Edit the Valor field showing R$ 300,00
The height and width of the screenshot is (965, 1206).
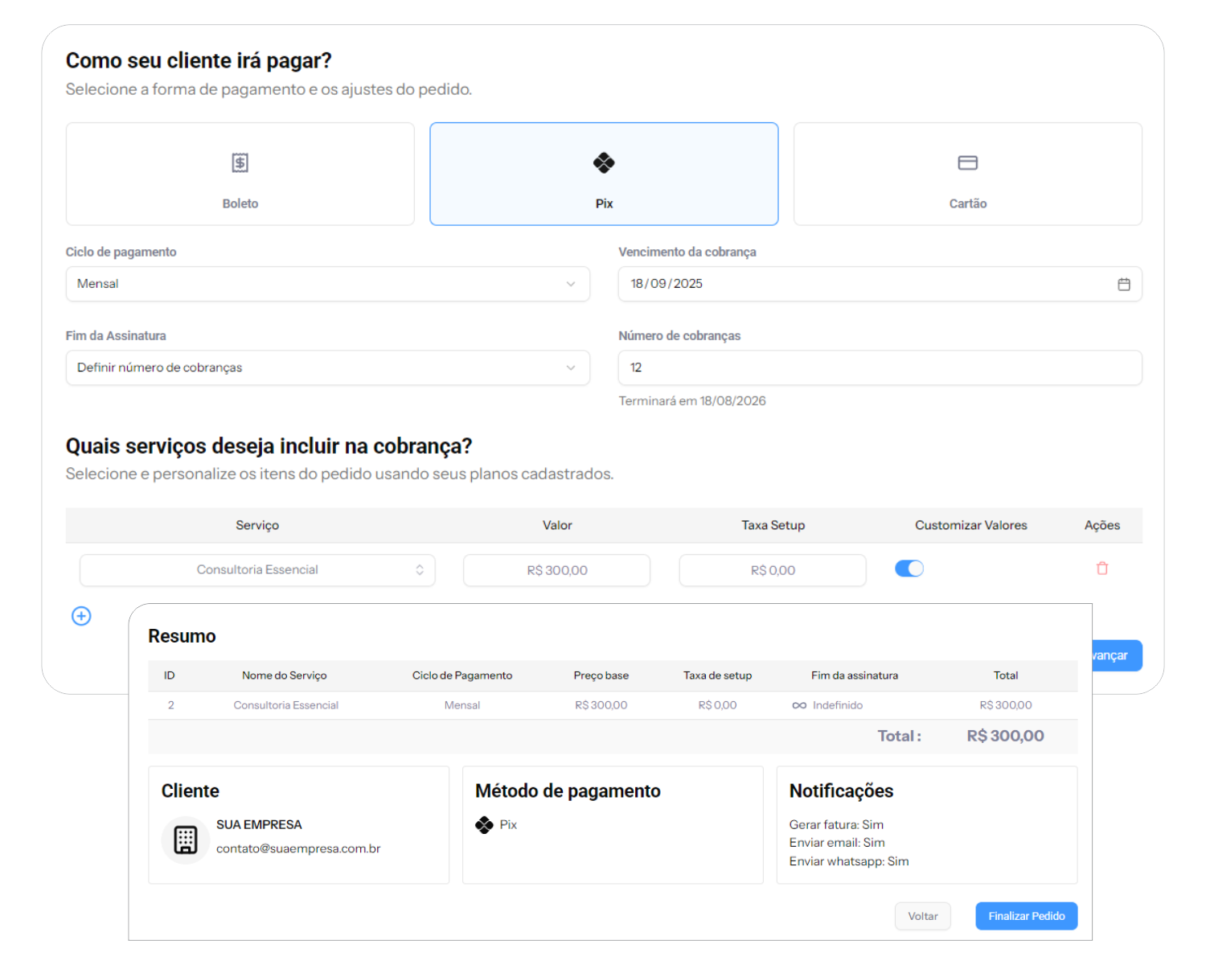556,570
